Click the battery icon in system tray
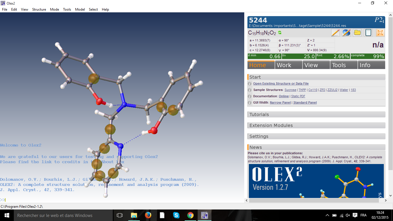The height and width of the screenshot is (221, 393). 334,215
